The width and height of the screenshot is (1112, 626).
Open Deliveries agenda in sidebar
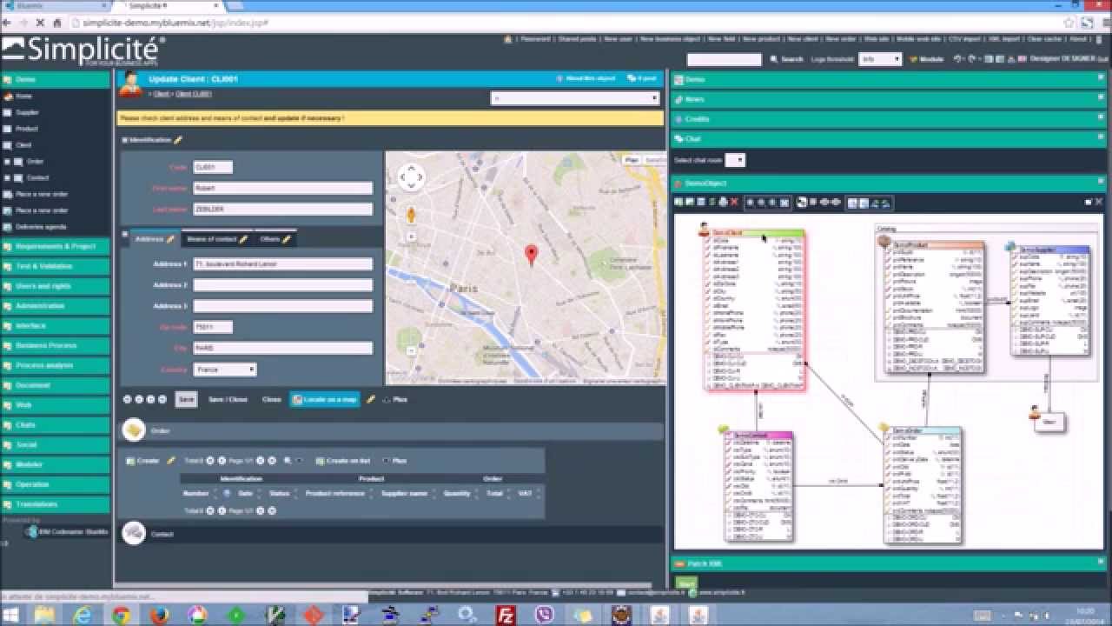click(40, 227)
